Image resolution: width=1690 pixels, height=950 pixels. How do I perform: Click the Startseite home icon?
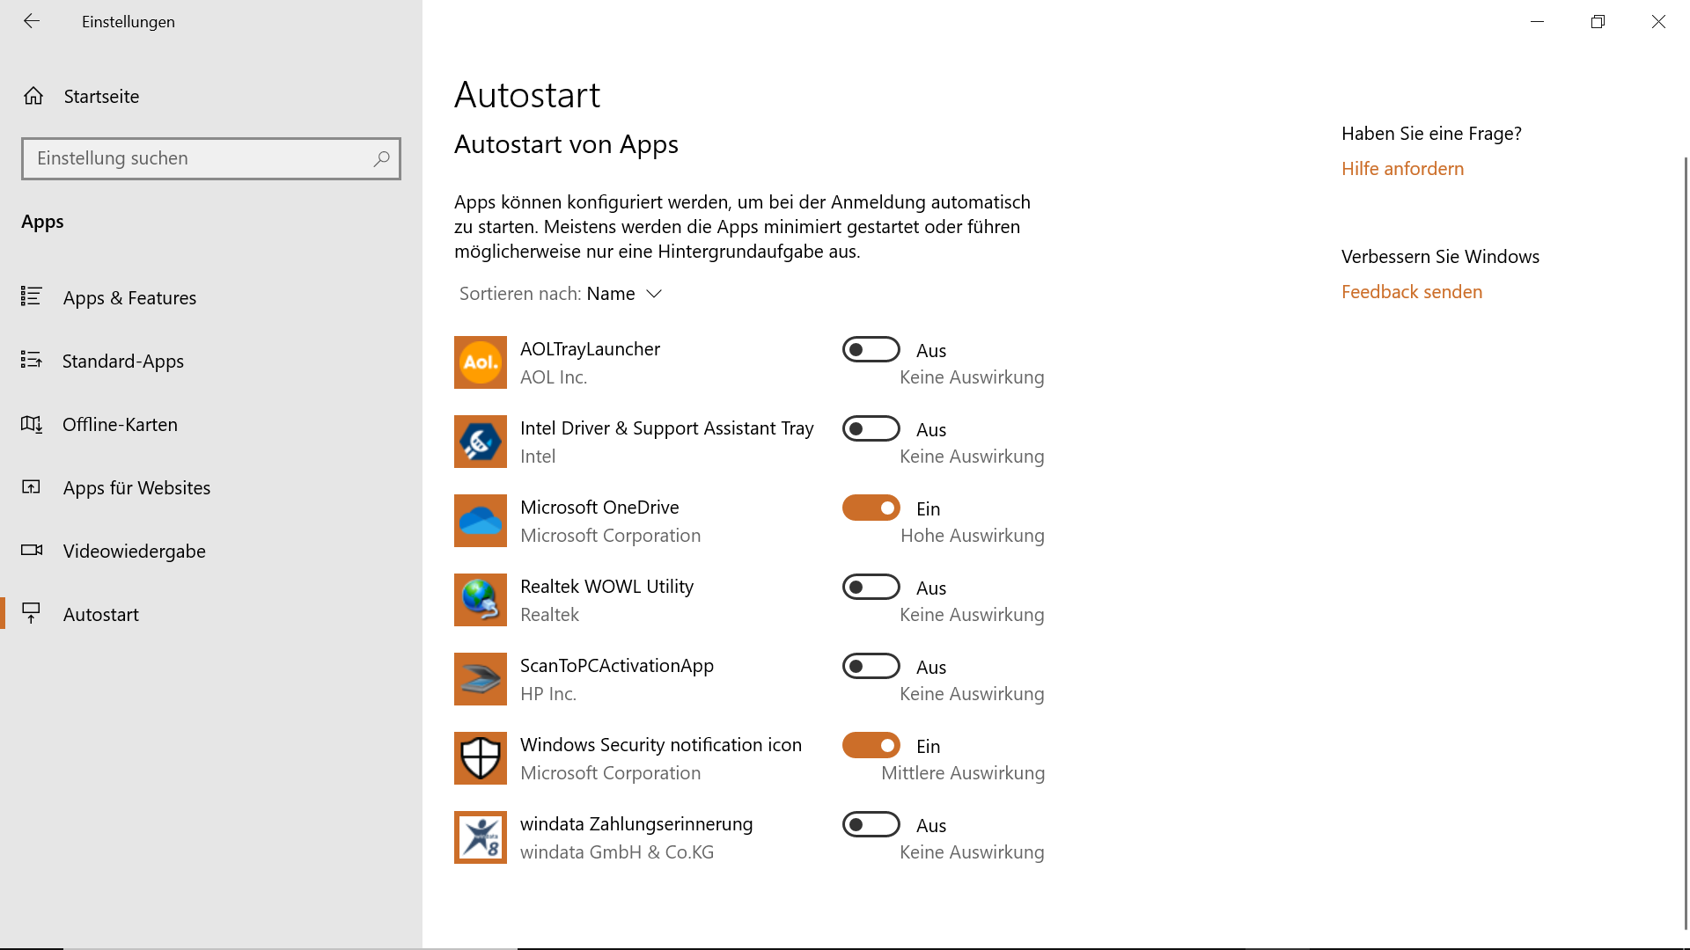[33, 96]
